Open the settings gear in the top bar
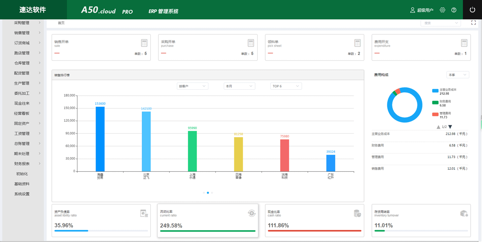The image size is (482, 242). coord(443,10)
